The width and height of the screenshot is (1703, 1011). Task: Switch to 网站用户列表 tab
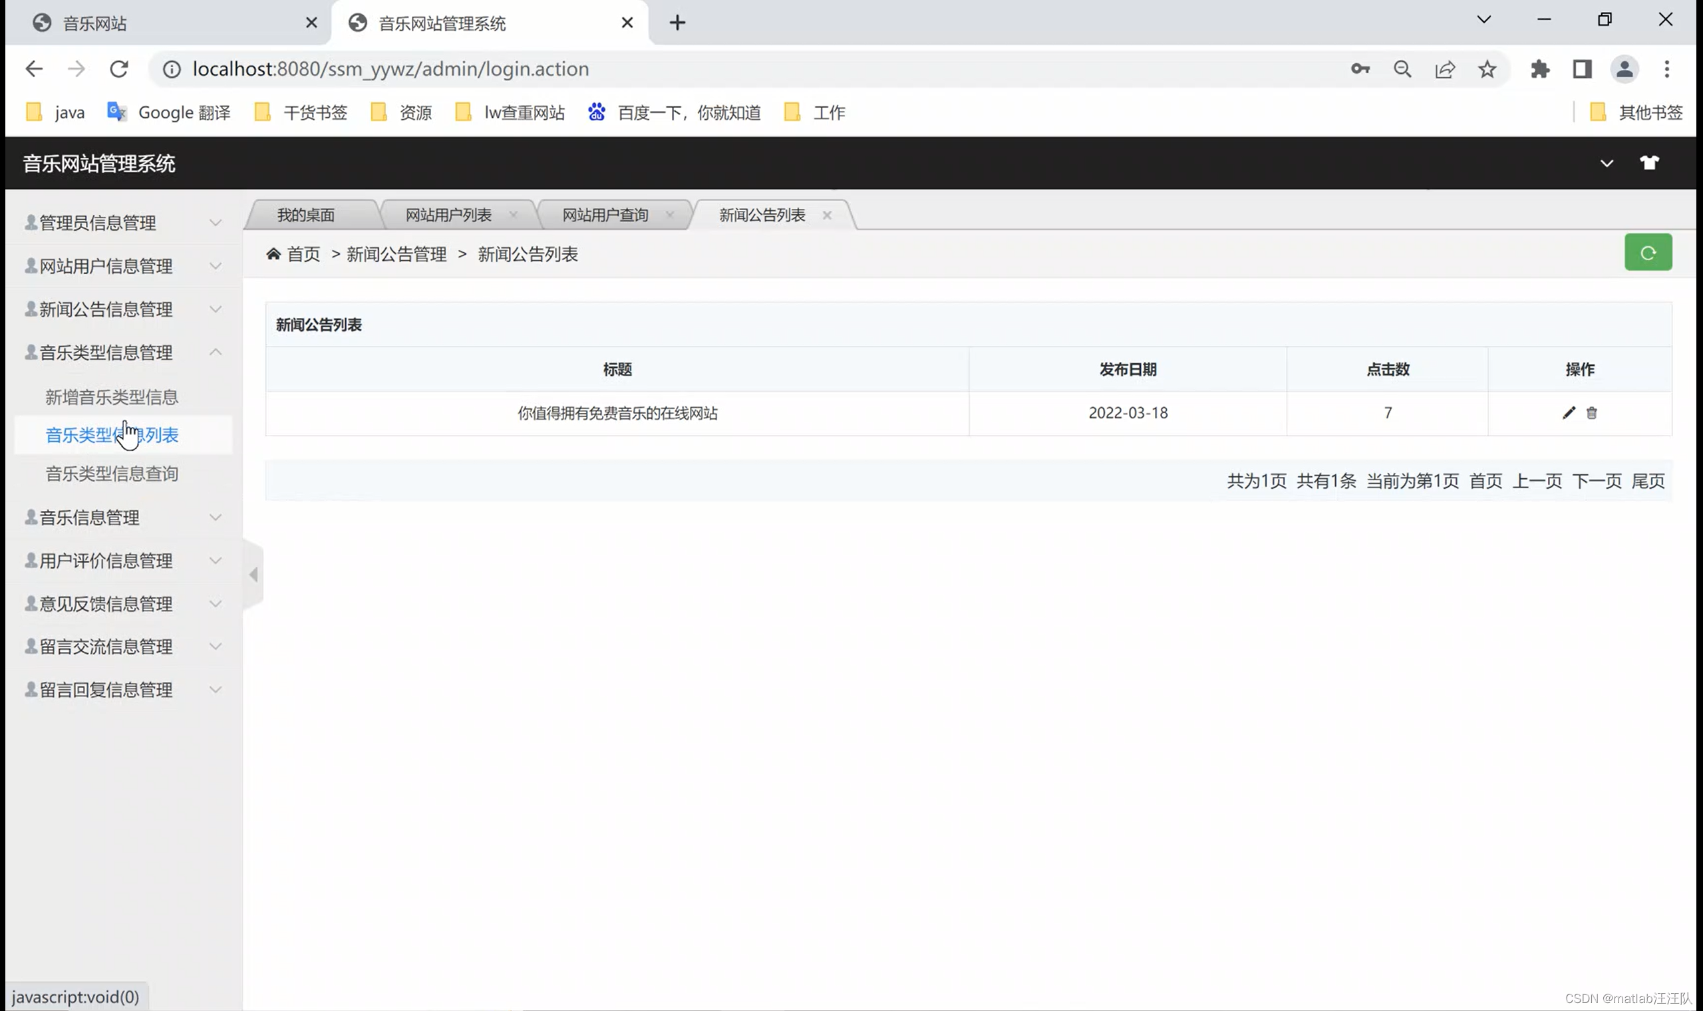tap(448, 216)
